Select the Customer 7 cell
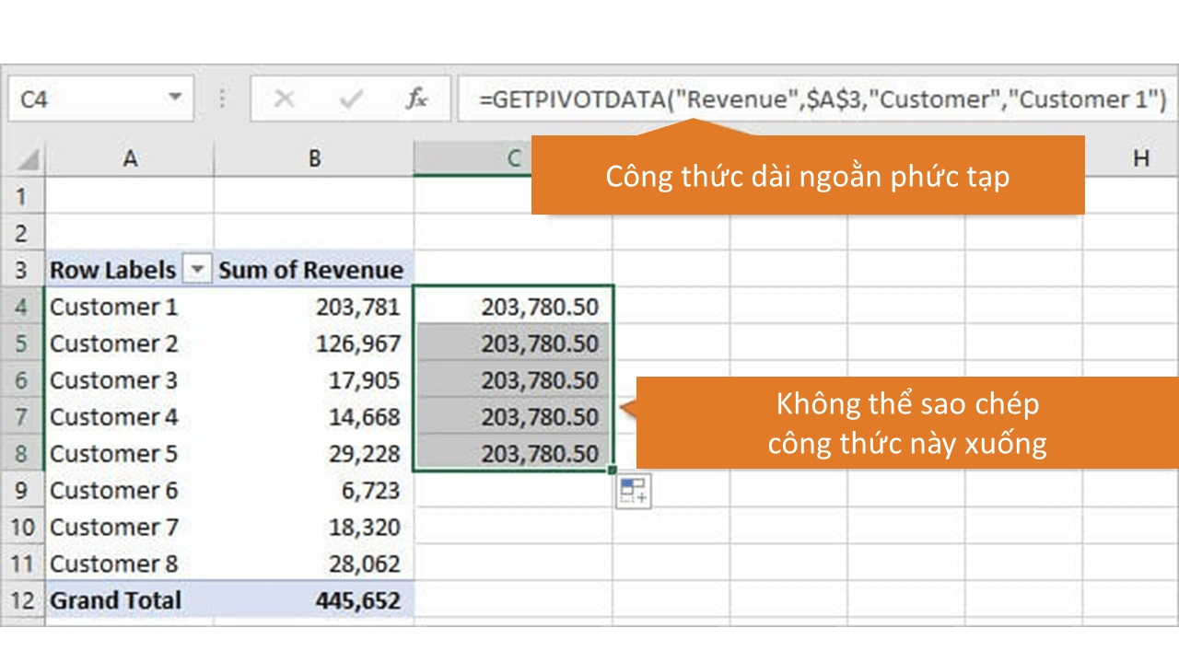1179x663 pixels. [x=130, y=528]
